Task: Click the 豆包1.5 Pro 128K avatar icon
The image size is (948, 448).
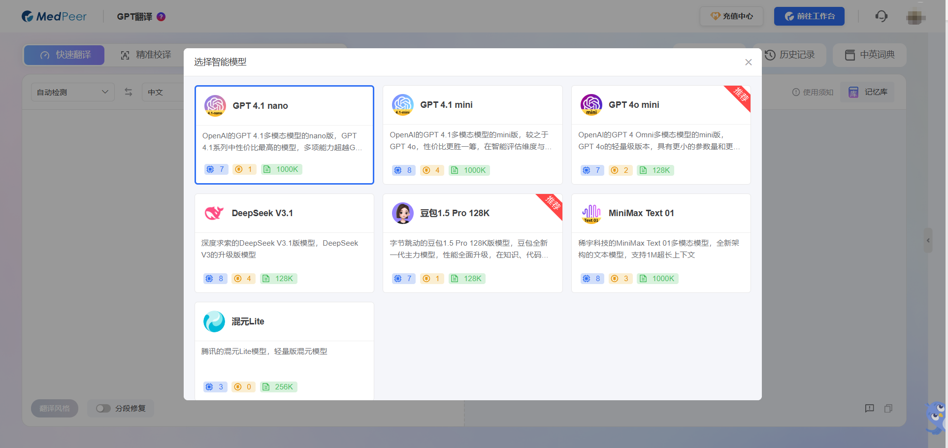Action: tap(403, 213)
